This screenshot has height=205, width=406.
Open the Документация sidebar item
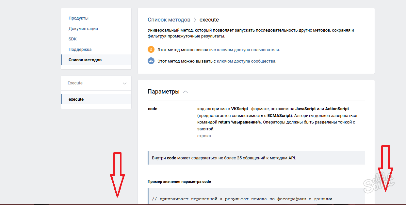[83, 29]
